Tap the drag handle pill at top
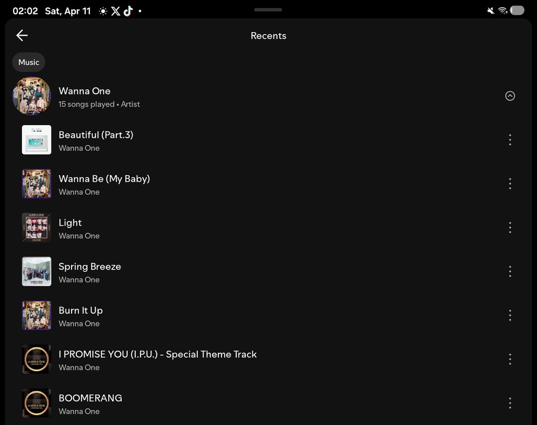 pos(268,9)
